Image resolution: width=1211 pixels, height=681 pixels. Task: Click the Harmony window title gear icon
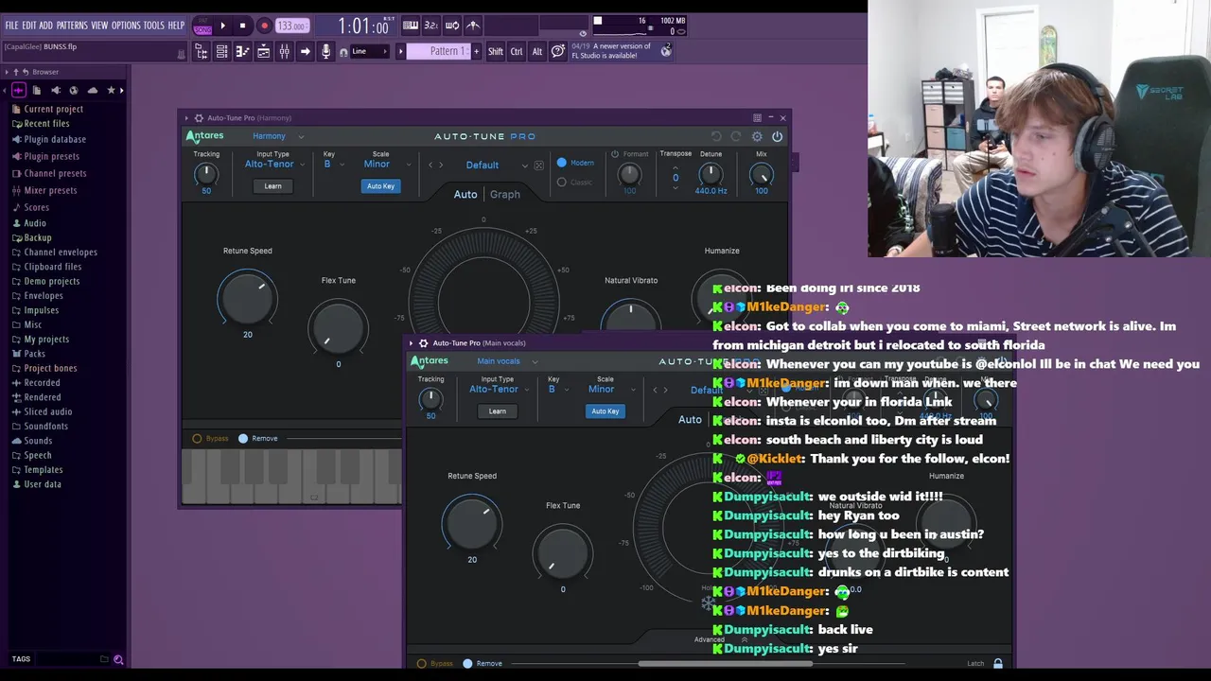coord(199,118)
